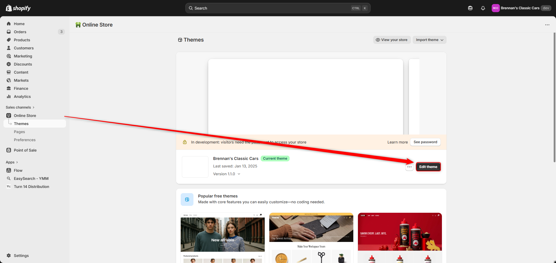Screen dimensions: 556x263
Task: Click the Flow app icon
Action: (9, 170)
